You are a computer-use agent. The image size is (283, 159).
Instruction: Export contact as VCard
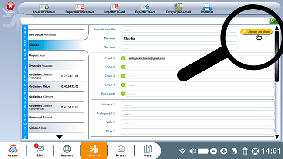pos(145,9)
